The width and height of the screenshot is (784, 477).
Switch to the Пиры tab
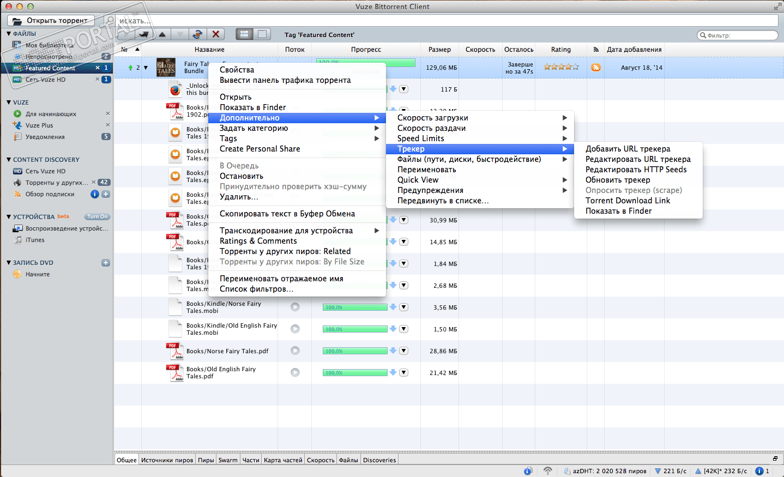point(206,460)
